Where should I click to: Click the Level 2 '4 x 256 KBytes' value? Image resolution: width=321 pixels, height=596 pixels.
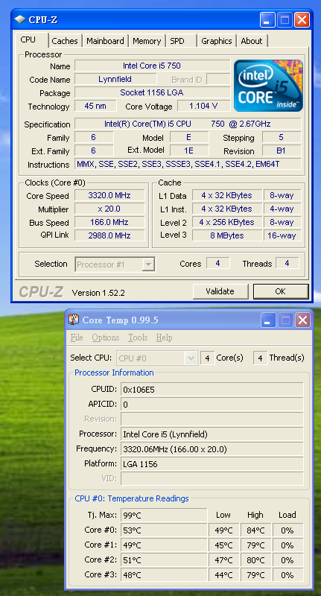coord(227,222)
